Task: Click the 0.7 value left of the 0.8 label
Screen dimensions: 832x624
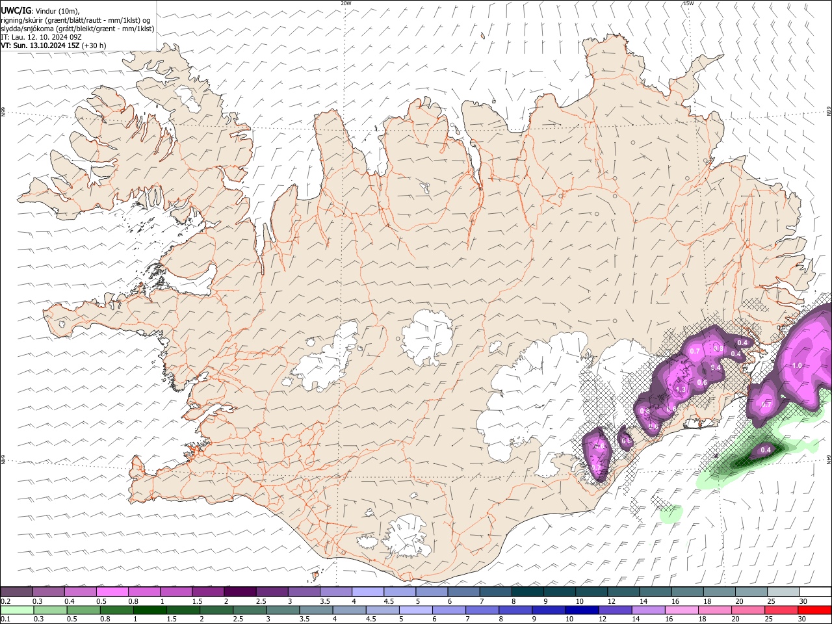Action: 695,351
